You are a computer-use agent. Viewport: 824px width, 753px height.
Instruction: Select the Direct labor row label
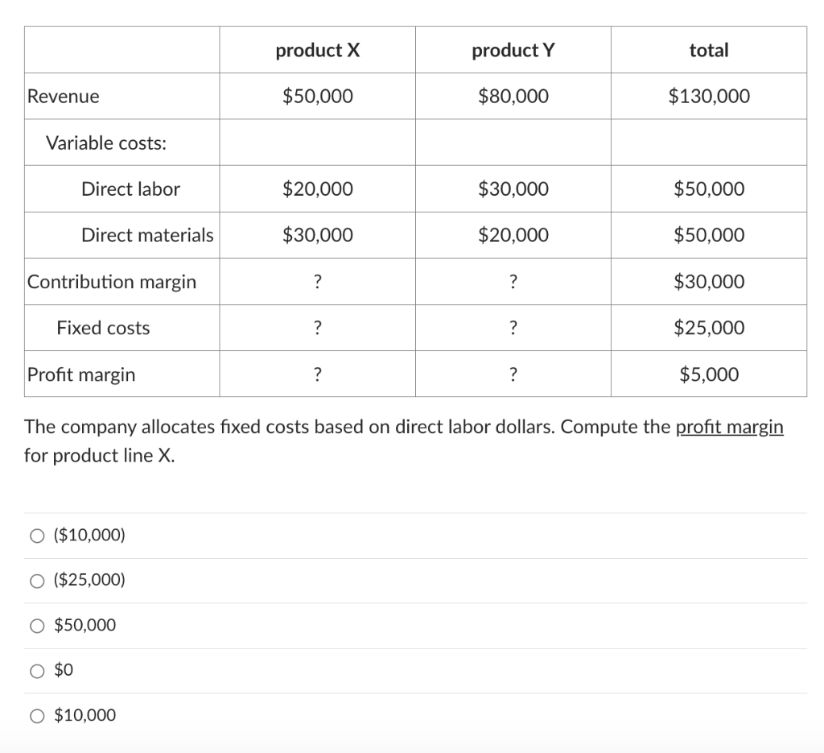tap(130, 188)
